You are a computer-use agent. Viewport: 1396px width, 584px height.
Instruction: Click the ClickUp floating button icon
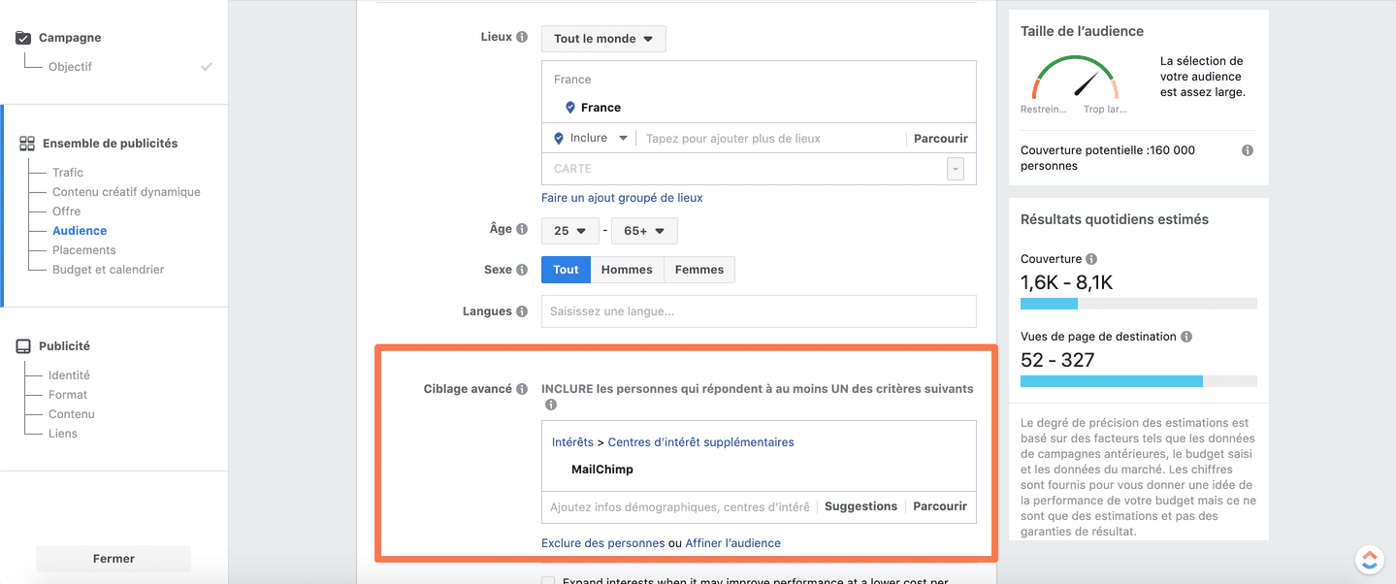[x=1369, y=559]
